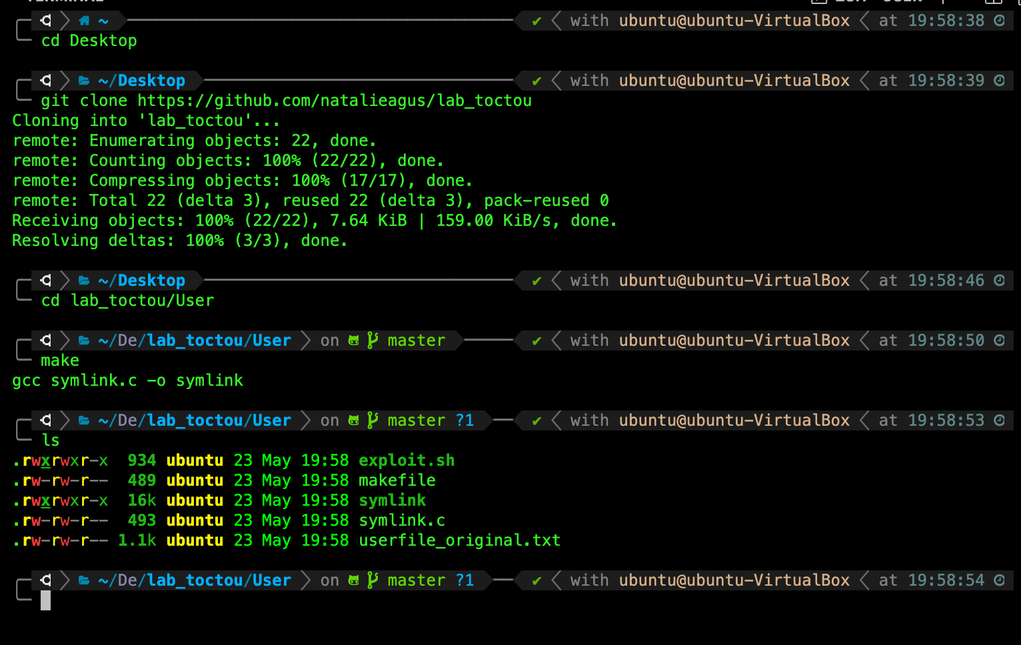Viewport: 1021px width, 645px height.
Task: Click the clock icon beside 19:58:54
Action: [999, 580]
